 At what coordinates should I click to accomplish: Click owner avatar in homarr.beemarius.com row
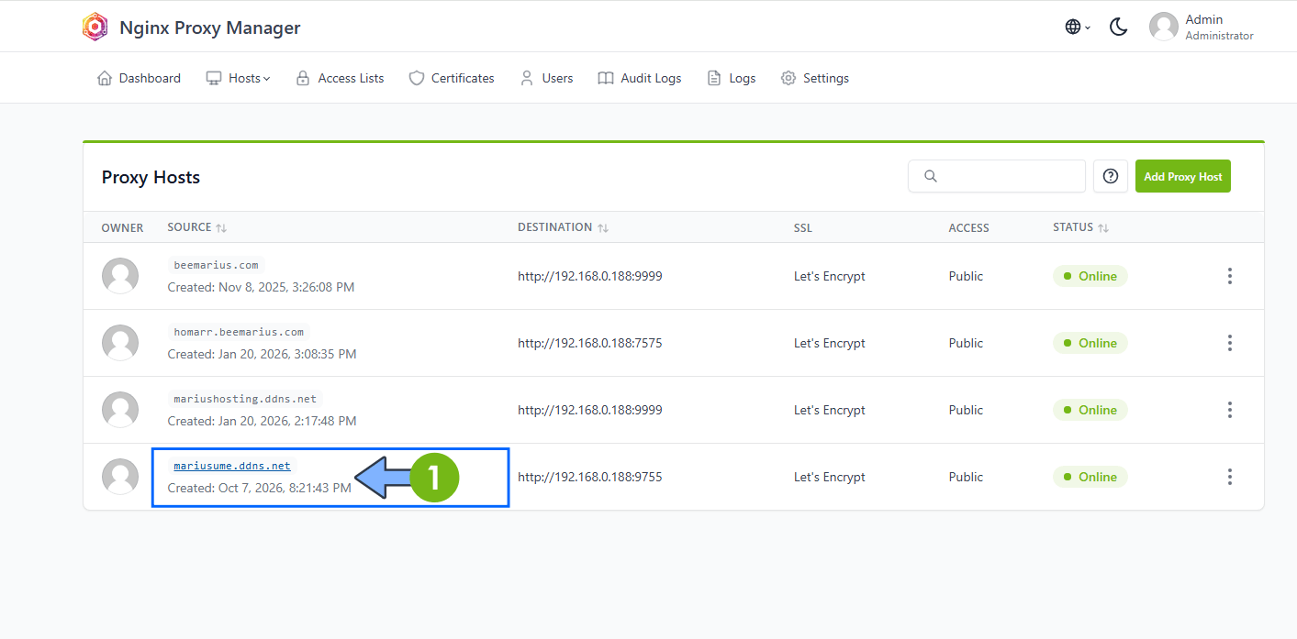pos(120,343)
